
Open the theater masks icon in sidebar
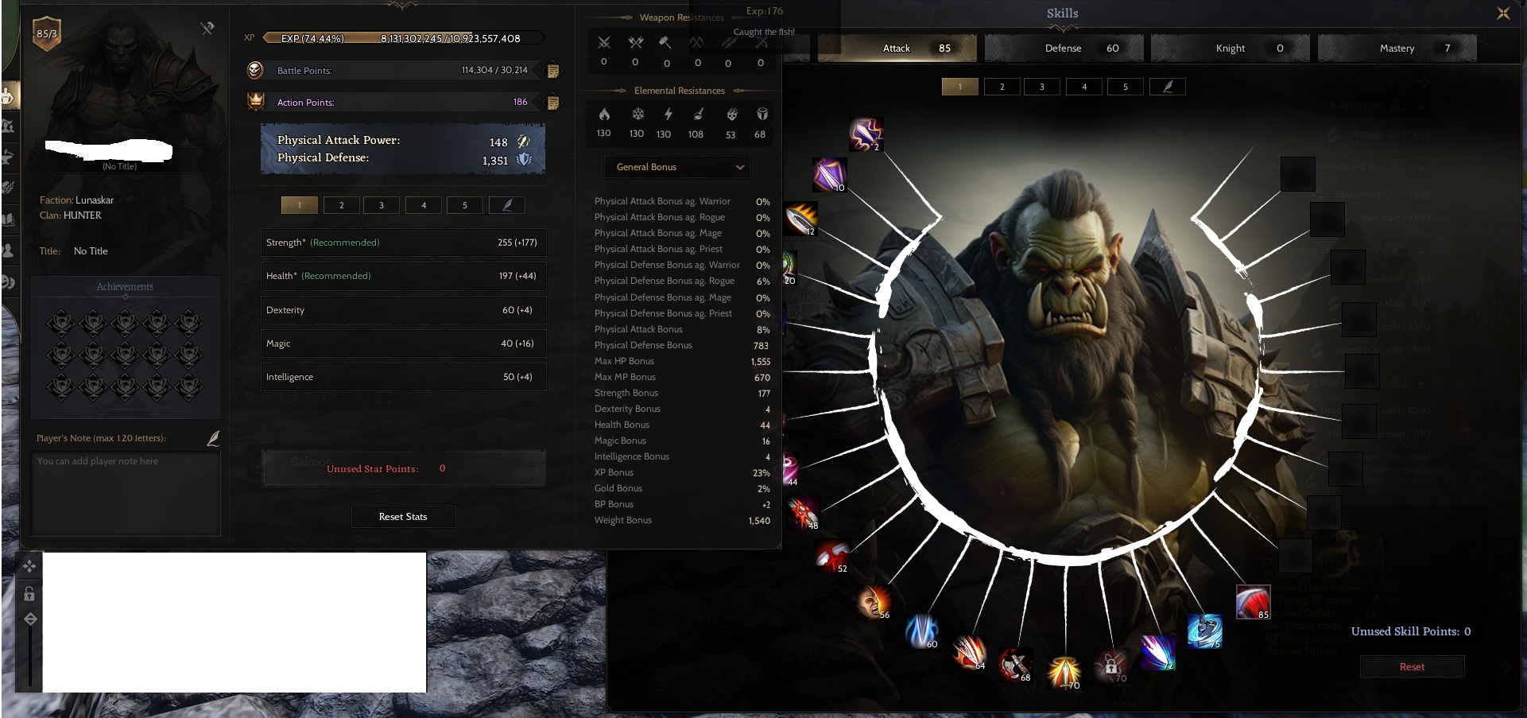[x=9, y=281]
